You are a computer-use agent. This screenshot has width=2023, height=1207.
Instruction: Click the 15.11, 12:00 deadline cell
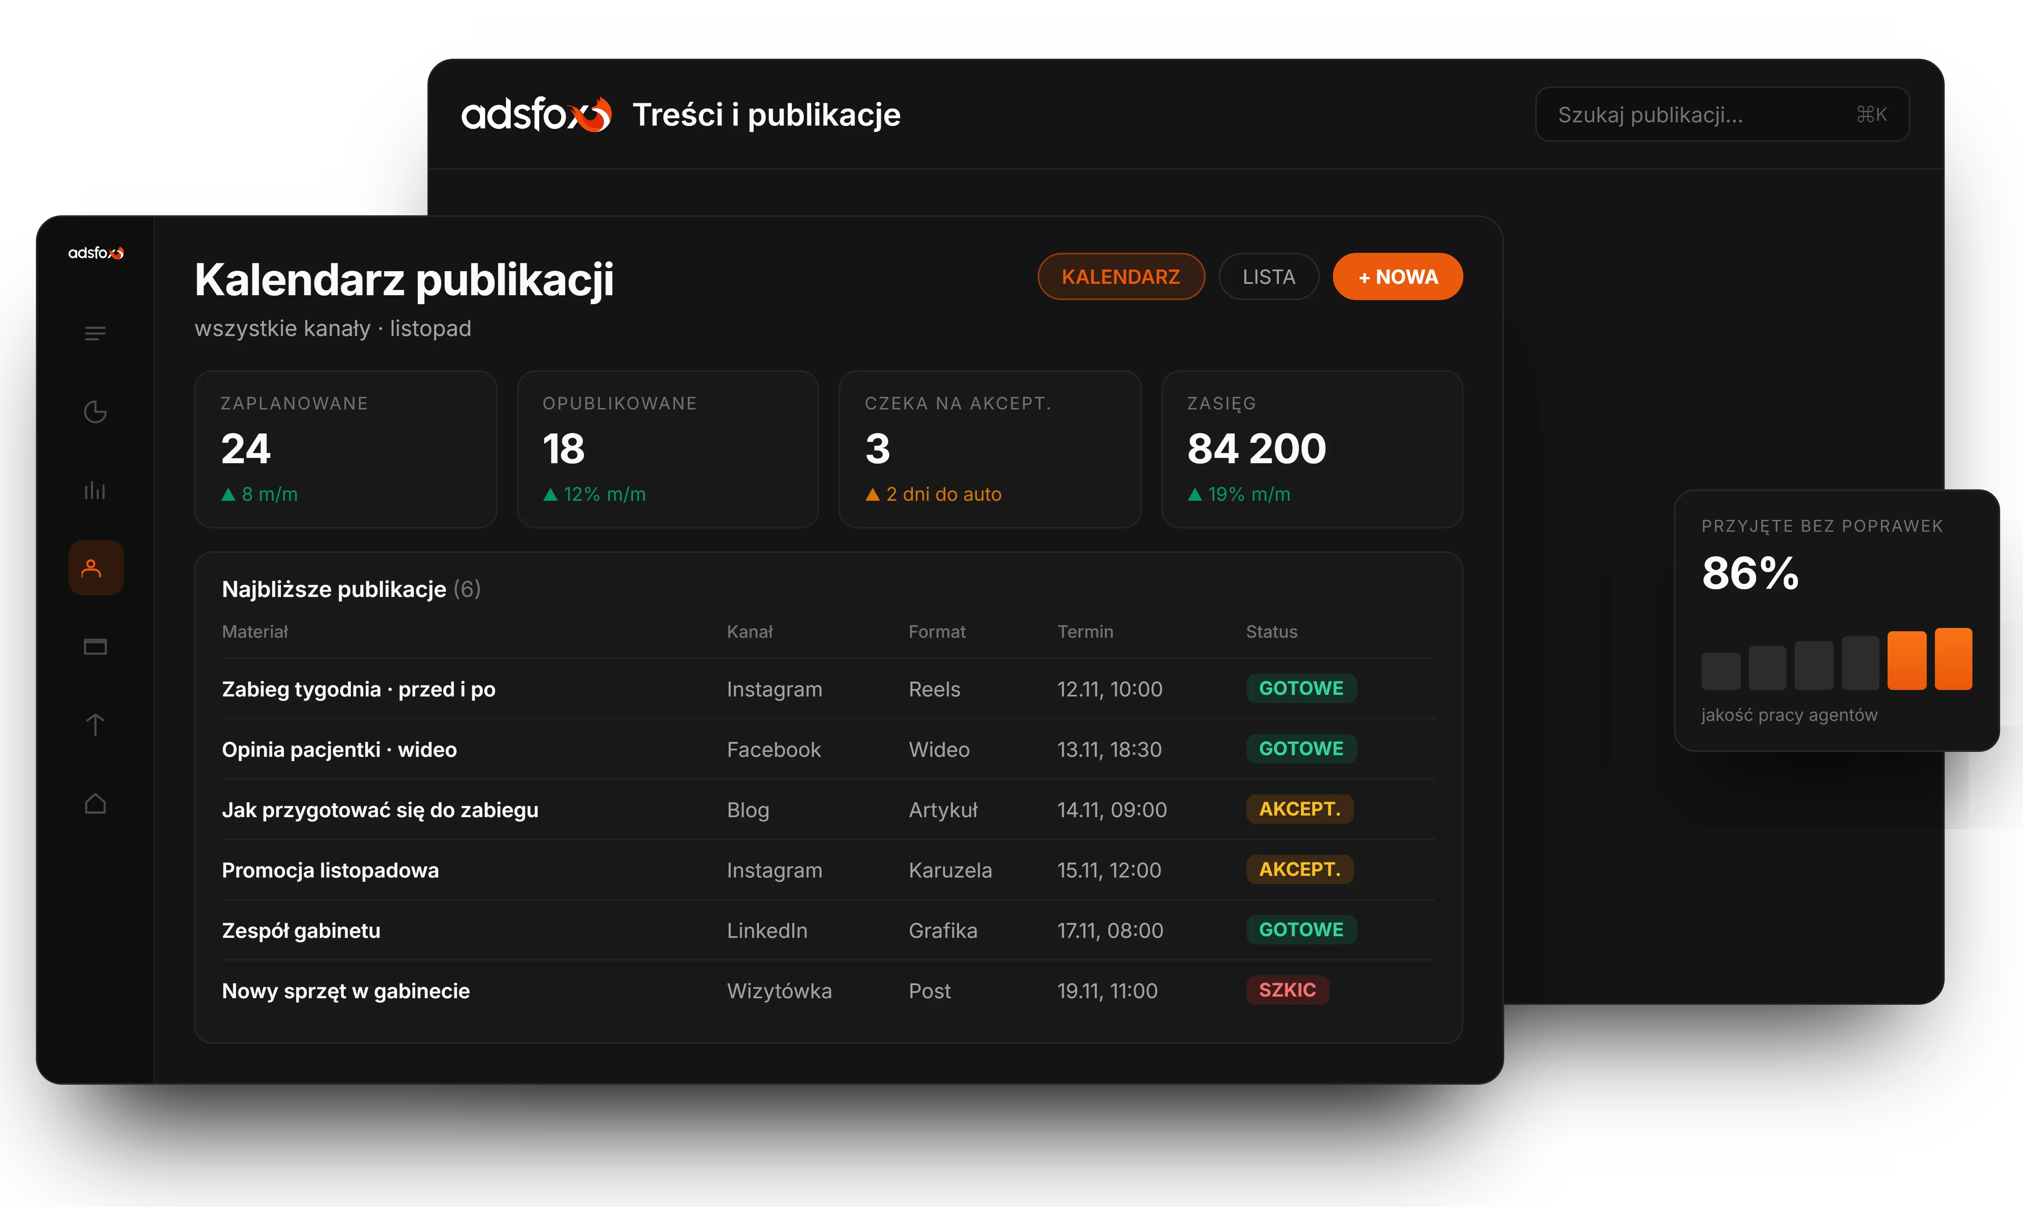(x=1109, y=869)
